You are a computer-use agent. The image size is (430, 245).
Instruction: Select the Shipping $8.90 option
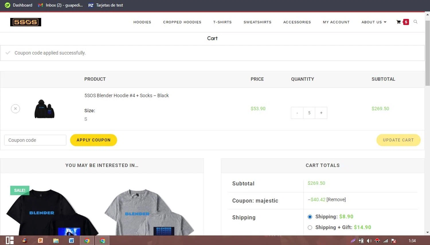tap(310, 217)
